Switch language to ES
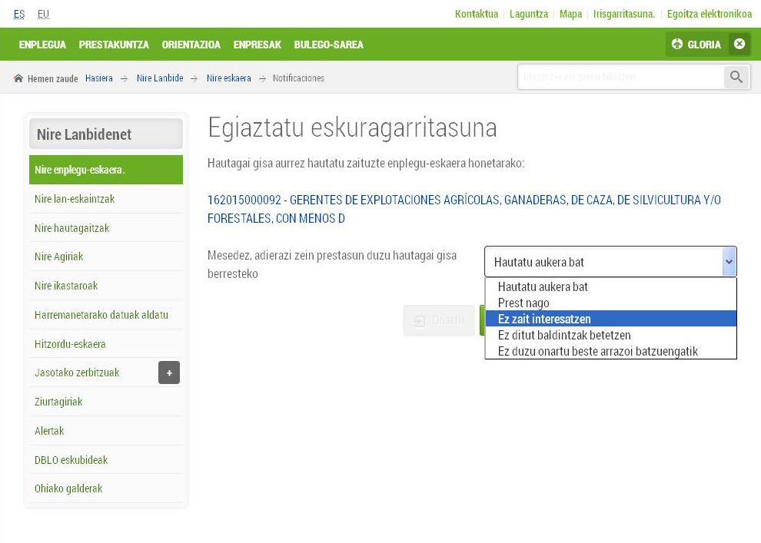This screenshot has height=543, width=761. (19, 14)
